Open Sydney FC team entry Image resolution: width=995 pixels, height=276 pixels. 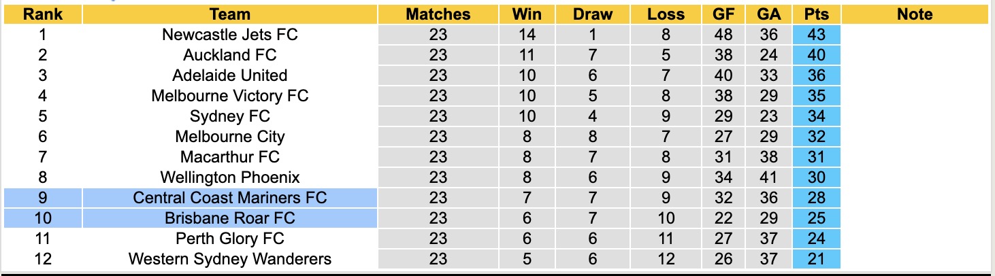pos(230,116)
